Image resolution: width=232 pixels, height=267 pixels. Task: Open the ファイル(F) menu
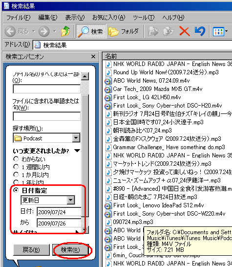pyautogui.click(x=18, y=18)
